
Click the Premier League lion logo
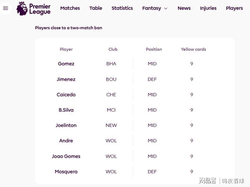click(x=22, y=8)
